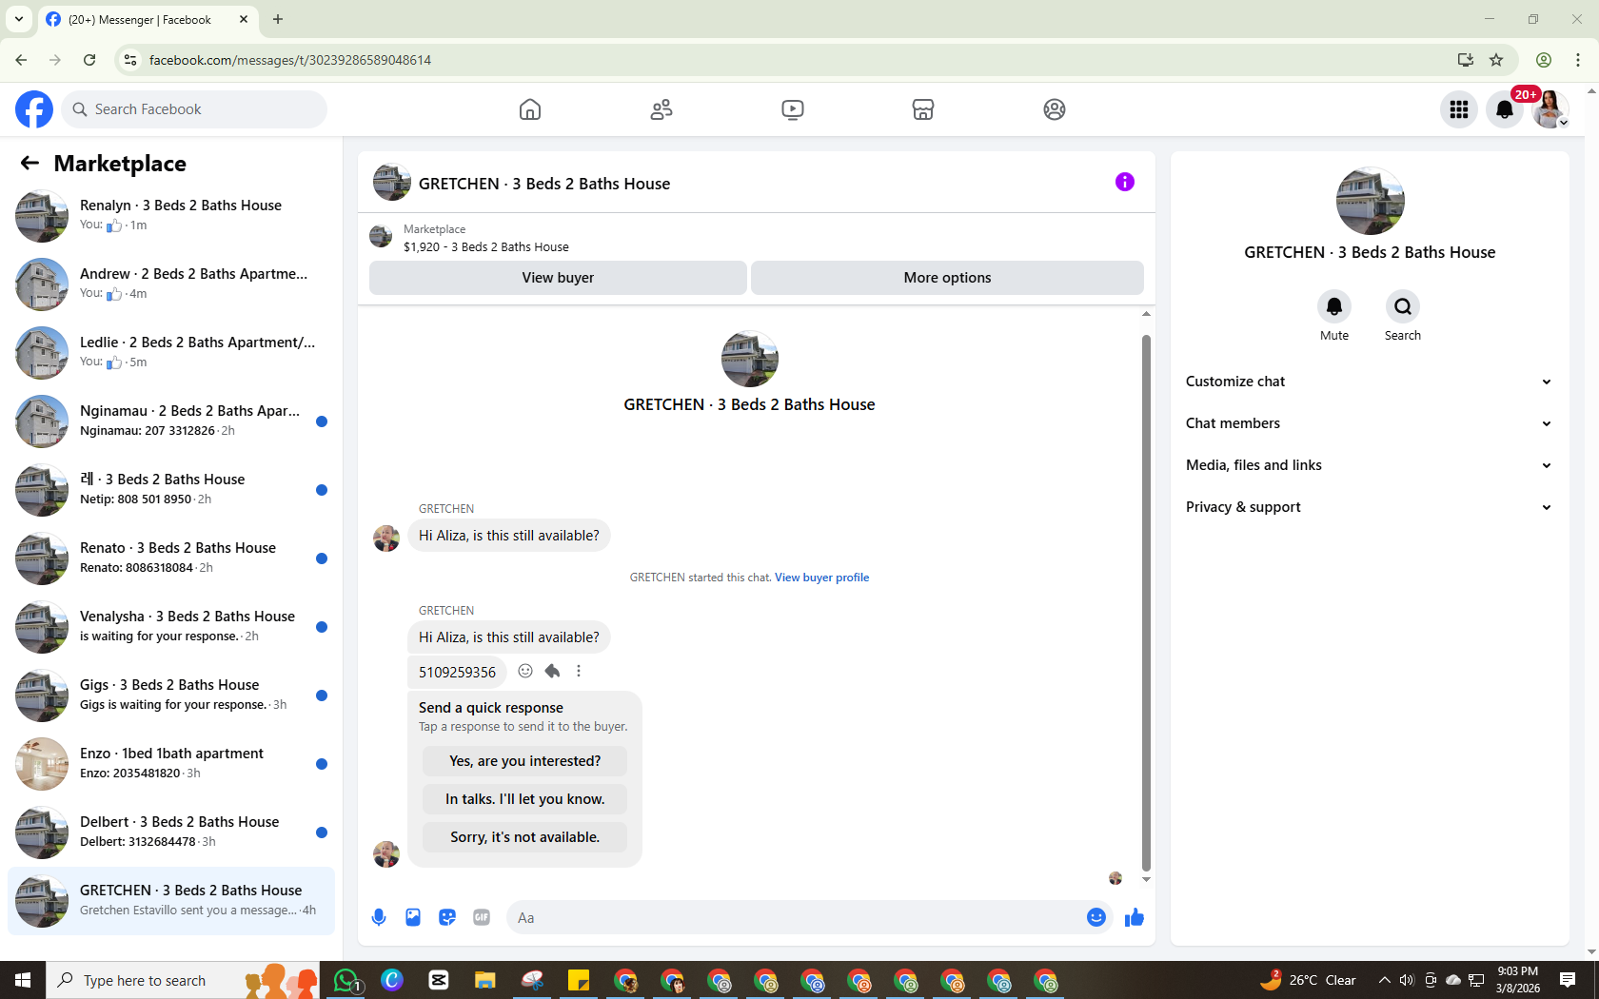Open the Marketplace storefront icon

(x=923, y=109)
